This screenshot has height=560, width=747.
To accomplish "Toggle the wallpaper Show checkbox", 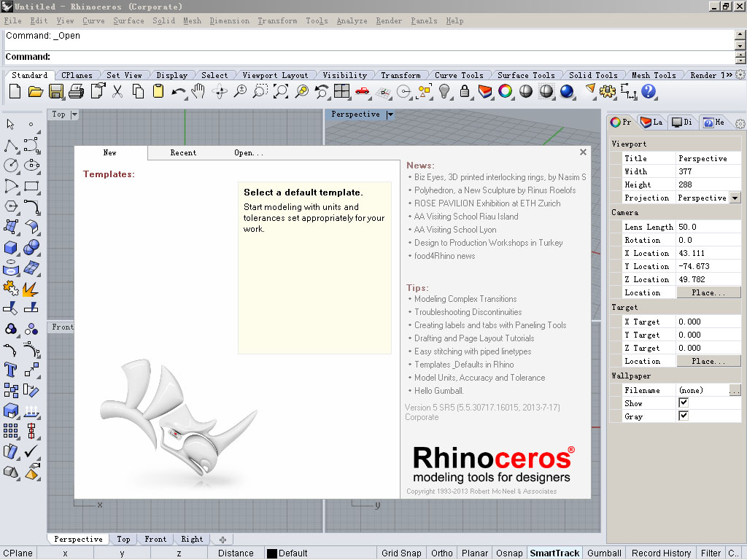I will click(x=684, y=402).
